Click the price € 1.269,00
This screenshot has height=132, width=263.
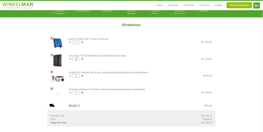click(207, 42)
